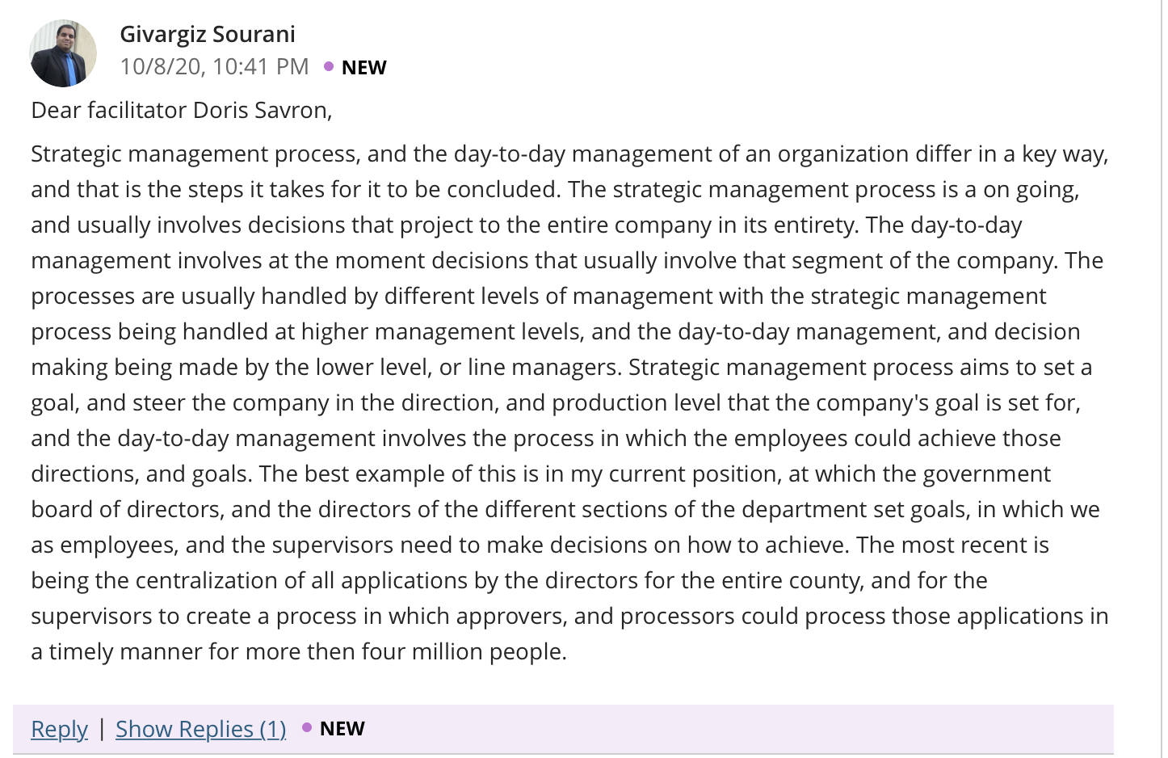Select the NEW badge beside Show Replies
The width and height of the screenshot is (1168, 758).
[x=342, y=728]
